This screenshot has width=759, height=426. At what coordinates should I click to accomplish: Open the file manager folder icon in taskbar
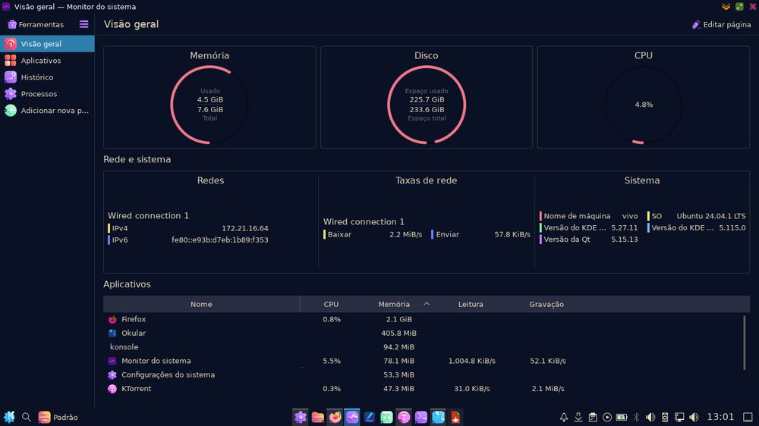click(317, 417)
